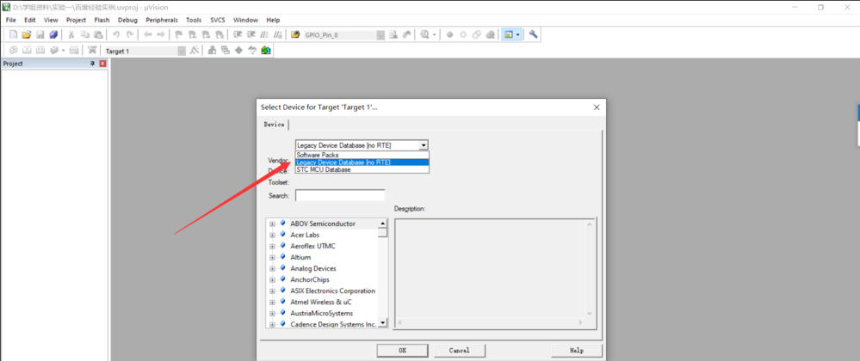Click the New file icon
Image resolution: width=860 pixels, height=361 pixels.
point(14,34)
